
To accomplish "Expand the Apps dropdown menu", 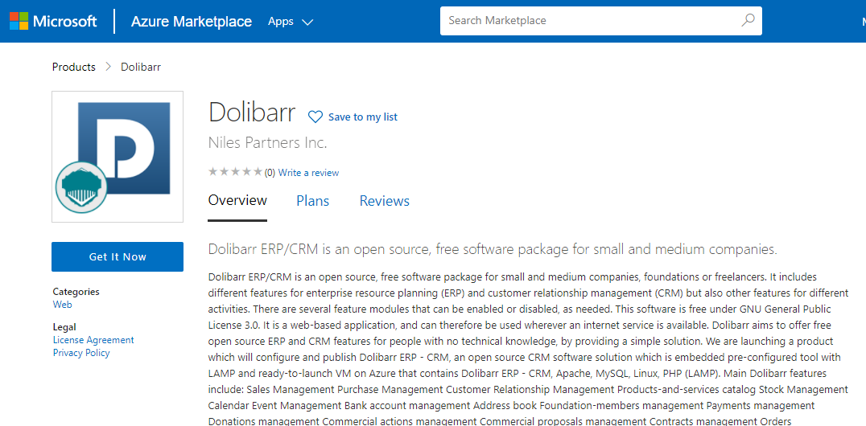I will coord(290,22).
